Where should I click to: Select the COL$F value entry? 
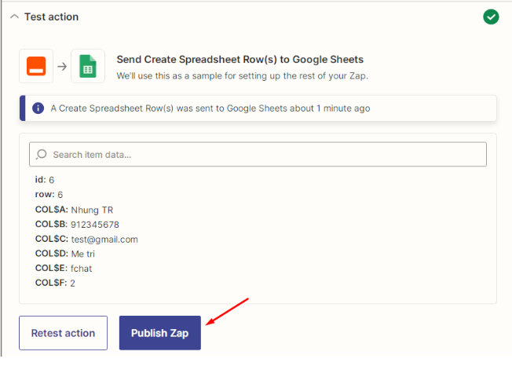(x=55, y=283)
